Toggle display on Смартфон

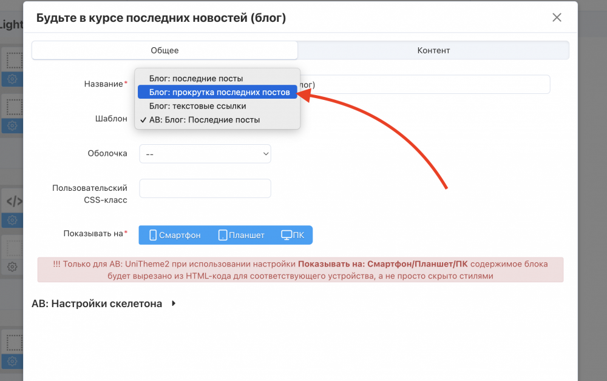[175, 235]
